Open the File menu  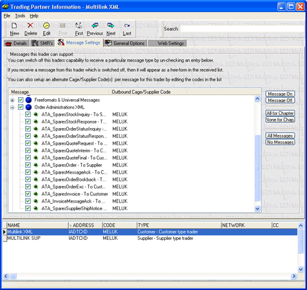coord(7,16)
